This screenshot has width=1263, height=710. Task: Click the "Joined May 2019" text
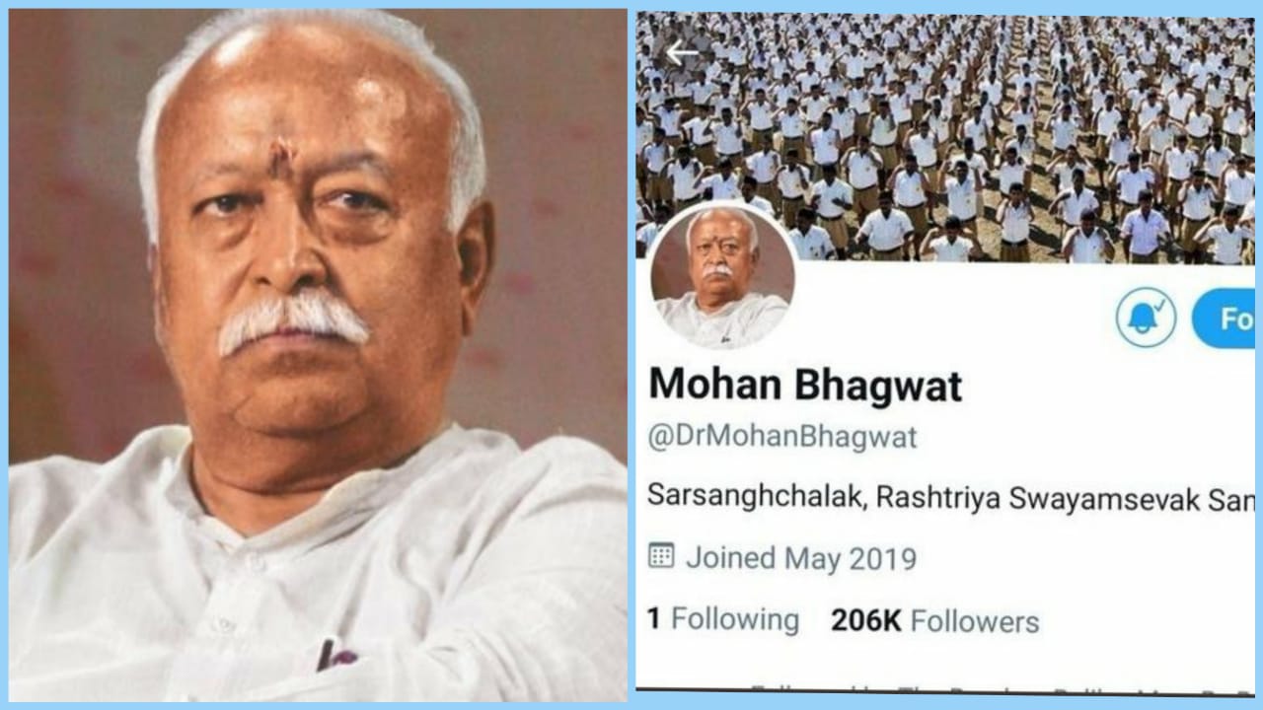point(801,558)
